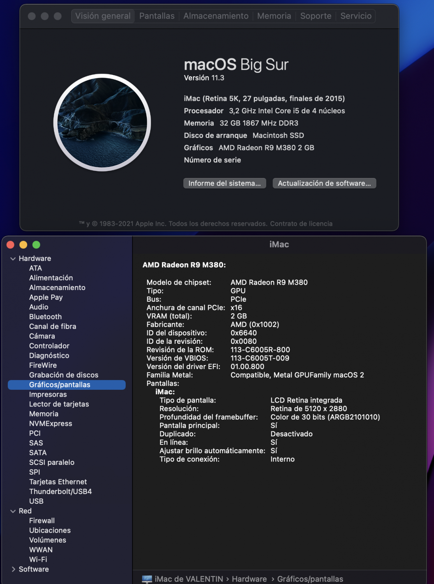Select FireWire in the sidebar

43,366
